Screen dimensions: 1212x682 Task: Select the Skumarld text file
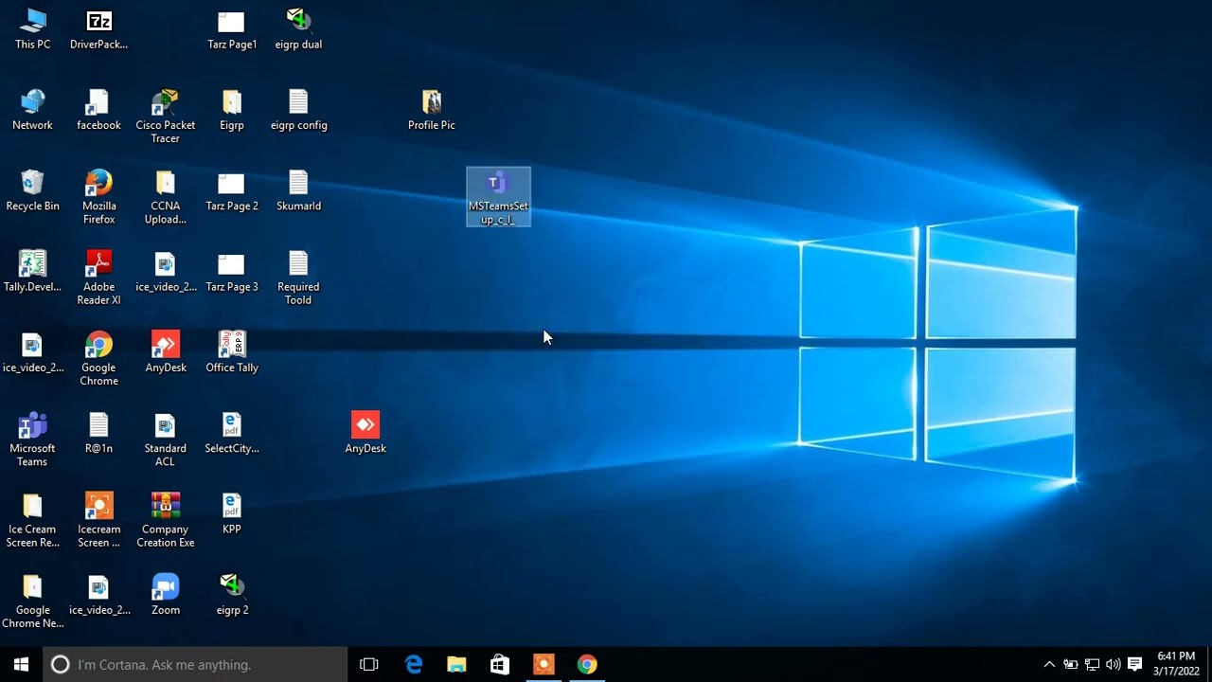(298, 190)
